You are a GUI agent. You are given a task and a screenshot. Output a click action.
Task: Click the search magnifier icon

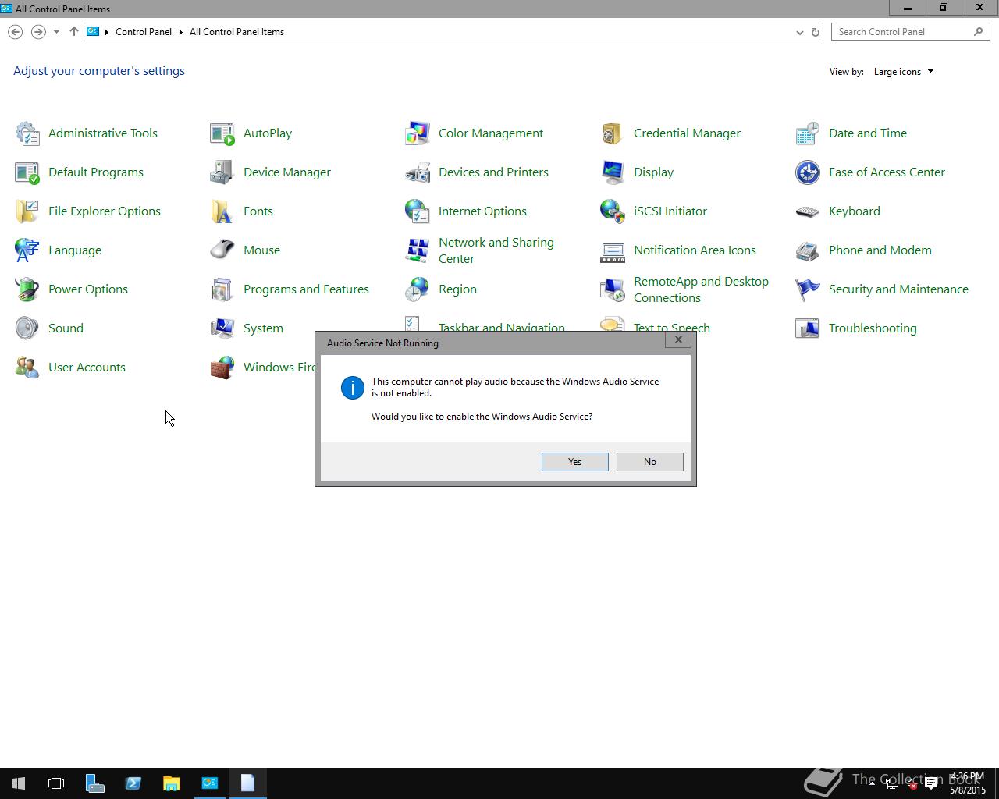(x=979, y=32)
